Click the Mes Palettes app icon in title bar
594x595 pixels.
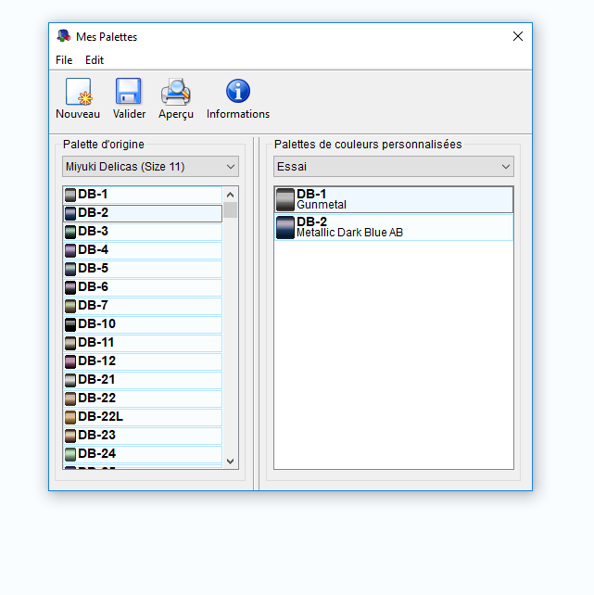[64, 36]
